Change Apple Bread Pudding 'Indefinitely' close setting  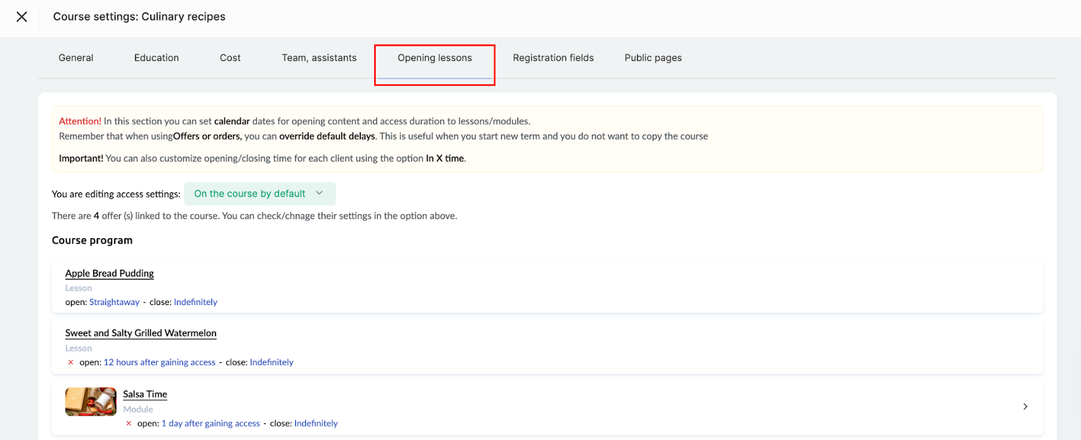[195, 302]
